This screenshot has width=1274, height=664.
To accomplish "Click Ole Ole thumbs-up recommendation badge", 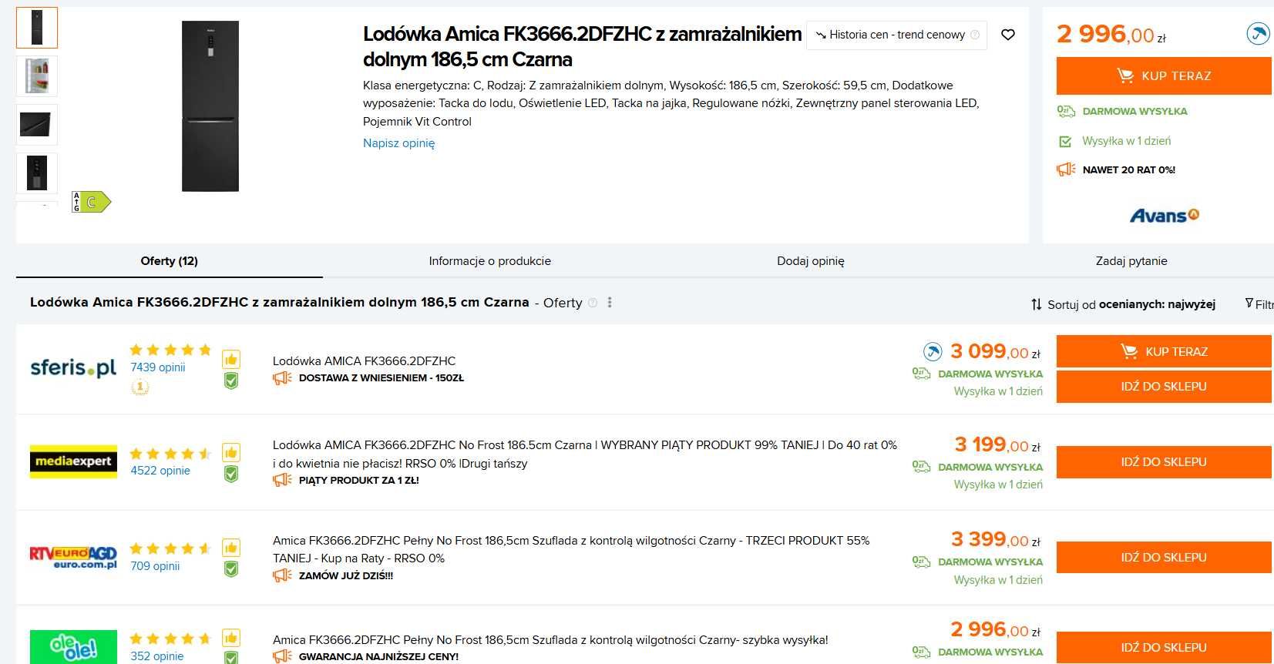I will coord(231,638).
